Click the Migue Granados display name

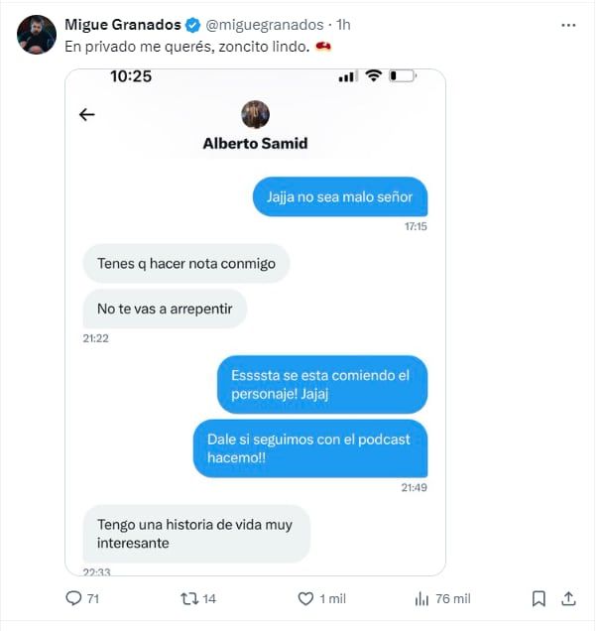click(122, 24)
